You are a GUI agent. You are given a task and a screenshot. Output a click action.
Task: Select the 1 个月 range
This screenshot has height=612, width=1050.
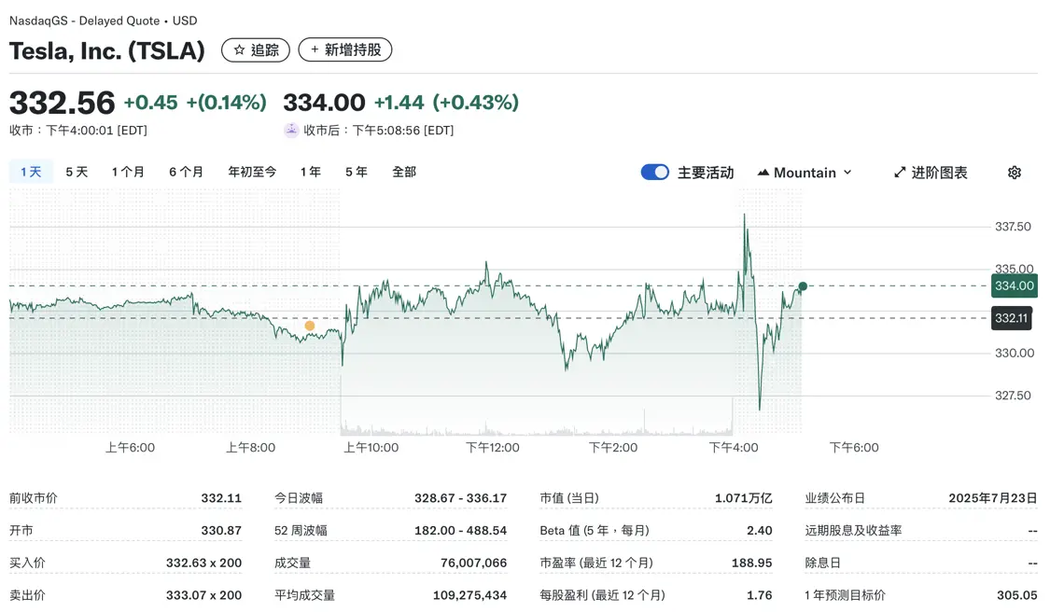[128, 172]
